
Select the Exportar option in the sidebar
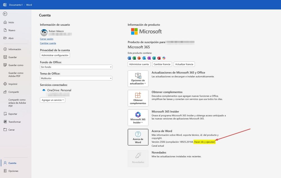[12, 114]
